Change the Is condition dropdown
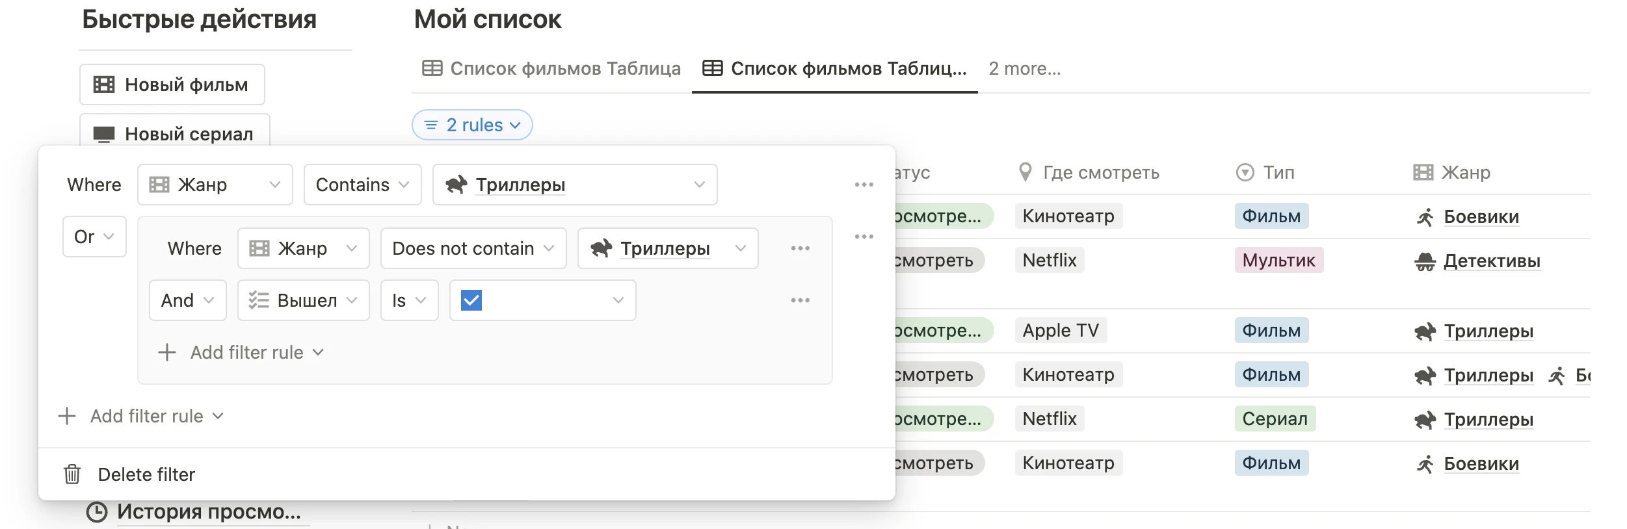The width and height of the screenshot is (1627, 529). (410, 300)
